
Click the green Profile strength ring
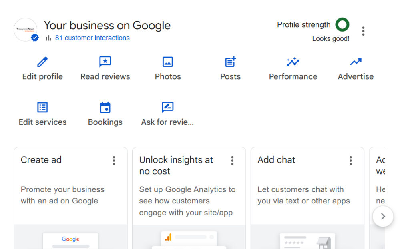(342, 24)
